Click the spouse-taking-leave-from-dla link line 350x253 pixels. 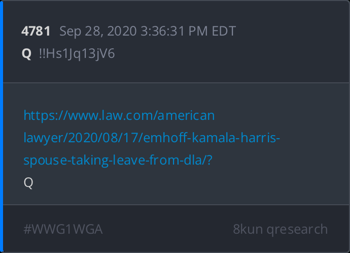click(118, 160)
